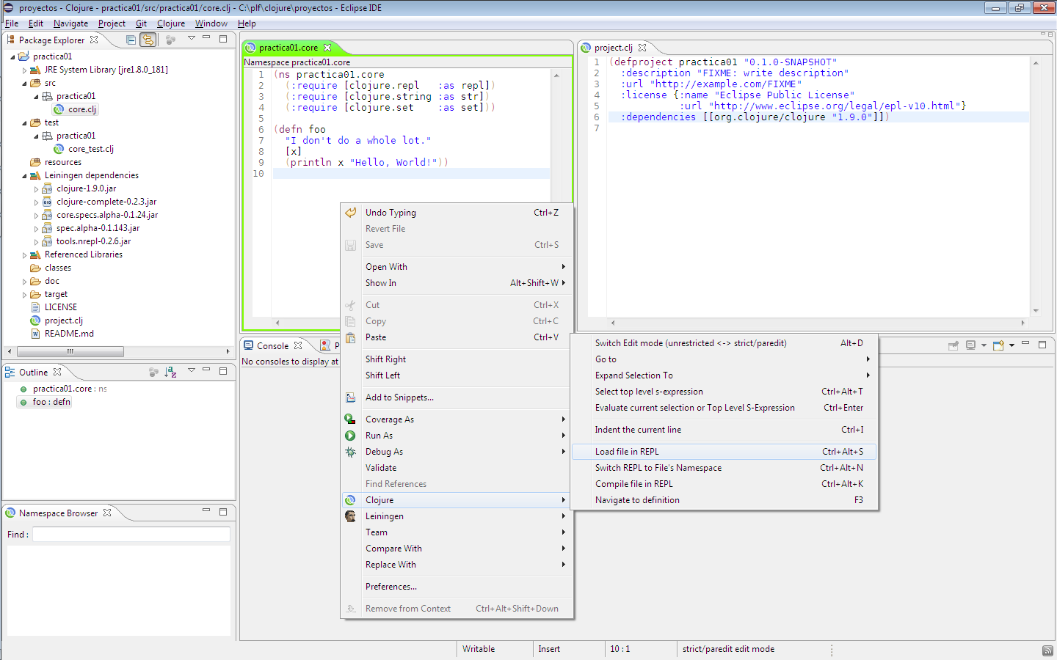
Task: Collapse the practica01 project root node
Action: tap(12, 56)
